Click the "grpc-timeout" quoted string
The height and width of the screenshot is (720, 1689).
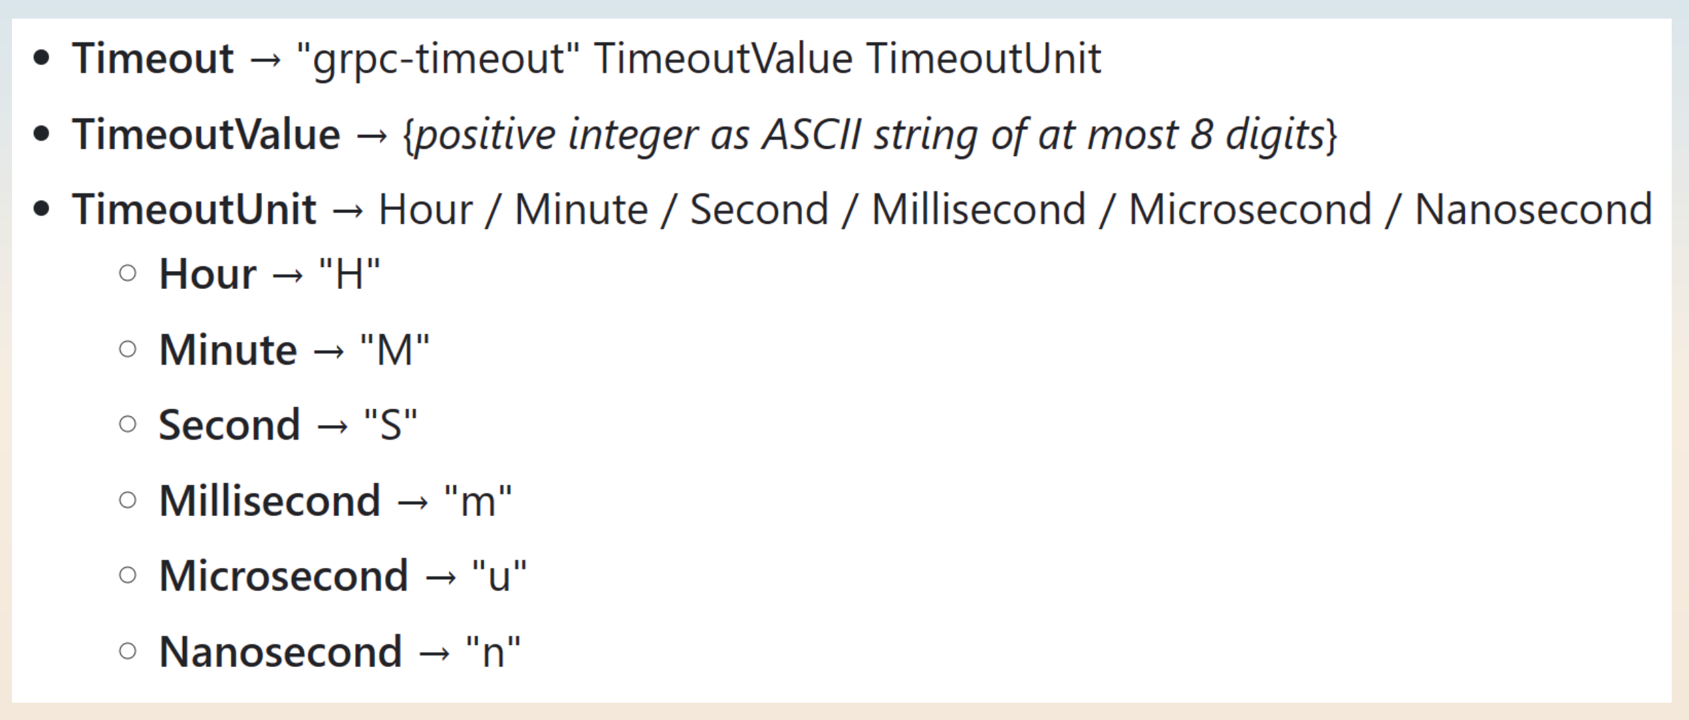439,58
